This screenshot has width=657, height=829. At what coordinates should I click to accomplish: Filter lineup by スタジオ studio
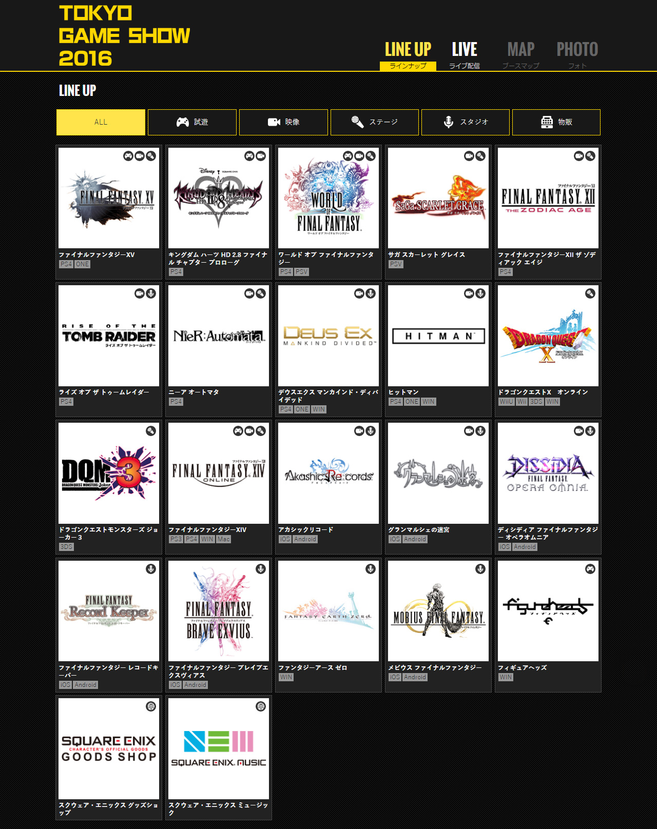[x=466, y=122]
